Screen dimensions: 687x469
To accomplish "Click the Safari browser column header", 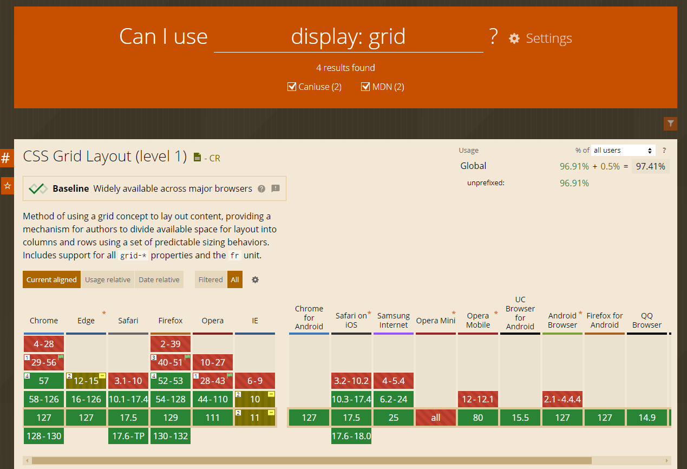I will click(128, 321).
